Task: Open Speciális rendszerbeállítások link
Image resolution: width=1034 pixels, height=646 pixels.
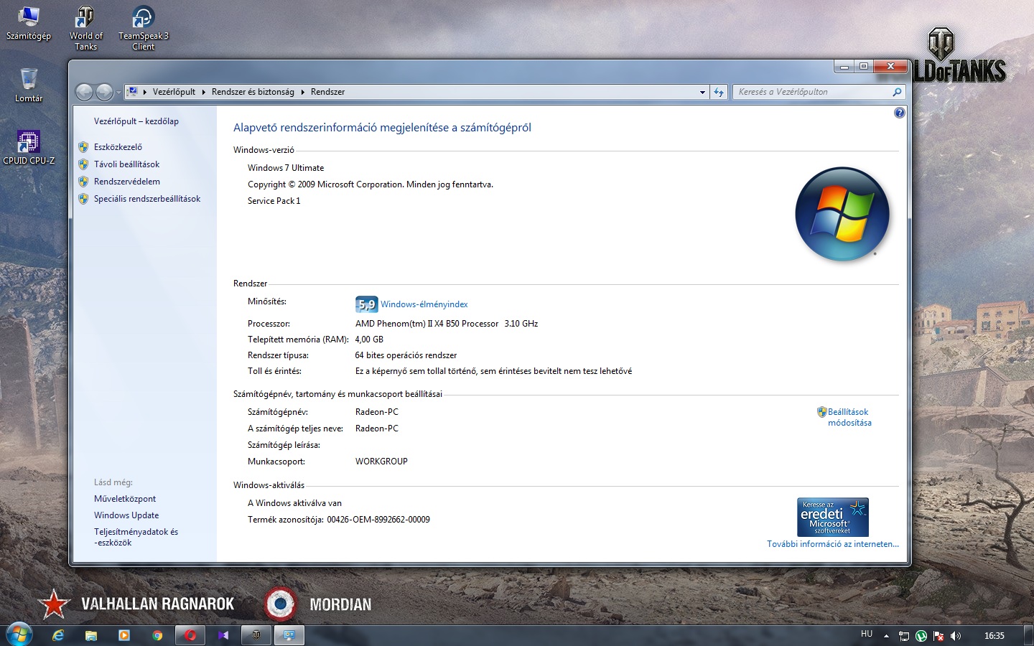Action: pos(147,199)
